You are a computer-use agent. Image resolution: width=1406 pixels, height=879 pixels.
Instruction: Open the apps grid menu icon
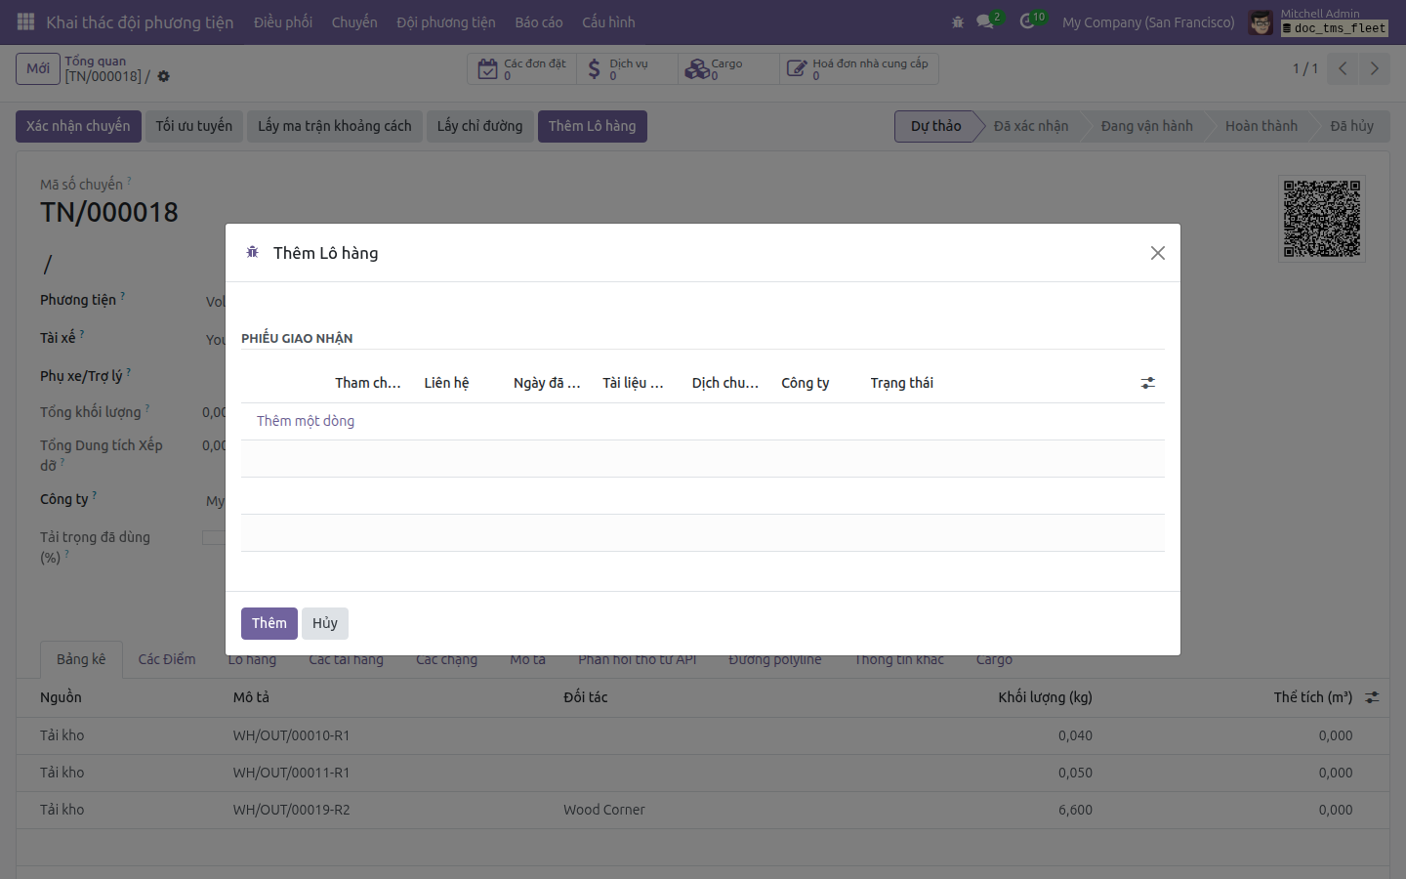tap(26, 21)
